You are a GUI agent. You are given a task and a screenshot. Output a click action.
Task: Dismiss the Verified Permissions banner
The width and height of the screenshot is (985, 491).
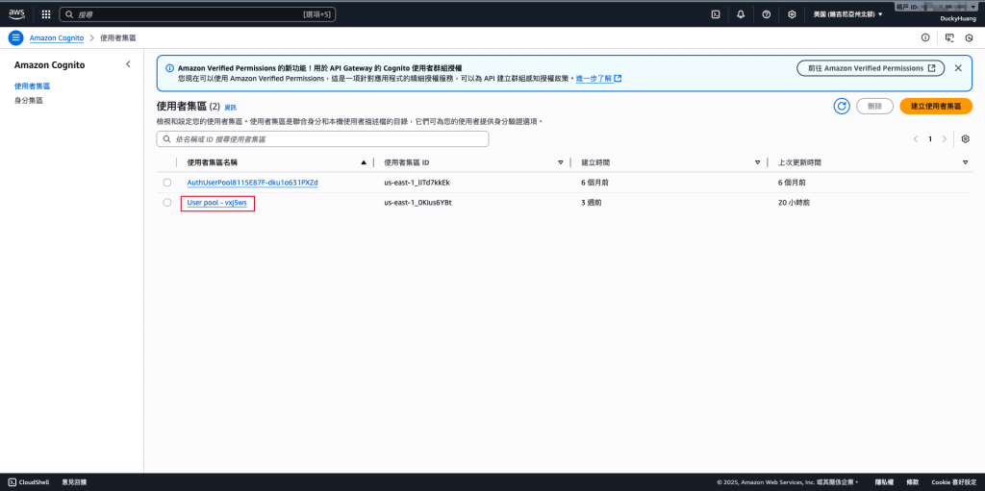click(958, 68)
